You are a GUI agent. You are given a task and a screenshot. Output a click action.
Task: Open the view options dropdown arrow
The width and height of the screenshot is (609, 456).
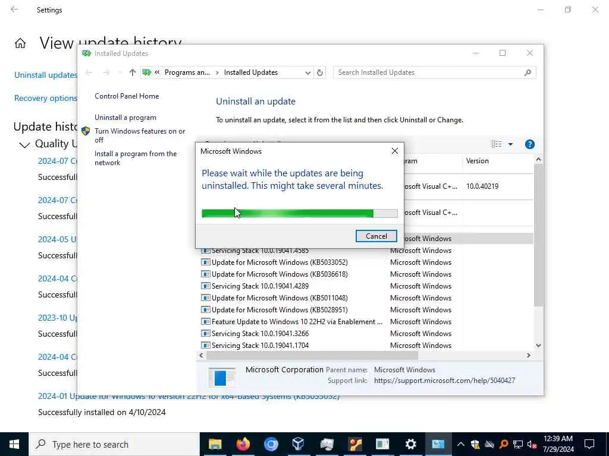pos(510,144)
